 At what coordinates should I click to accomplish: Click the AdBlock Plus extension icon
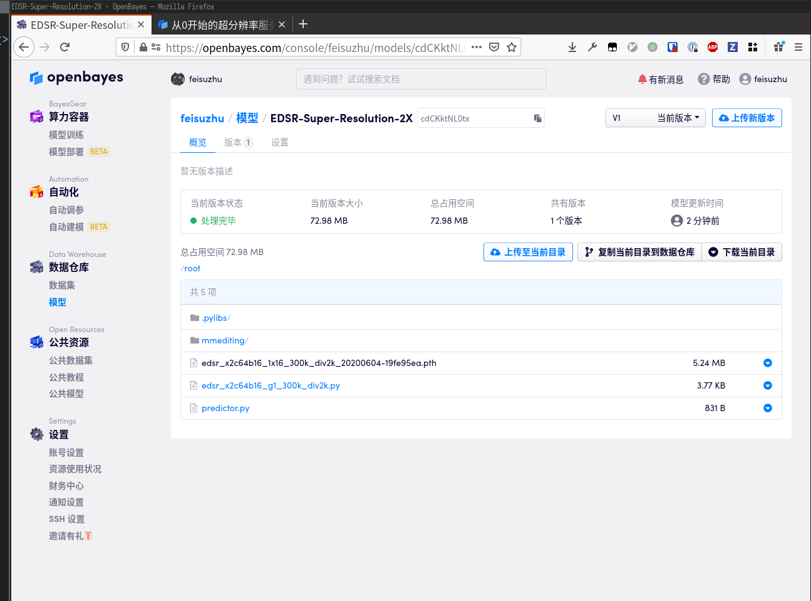click(713, 47)
